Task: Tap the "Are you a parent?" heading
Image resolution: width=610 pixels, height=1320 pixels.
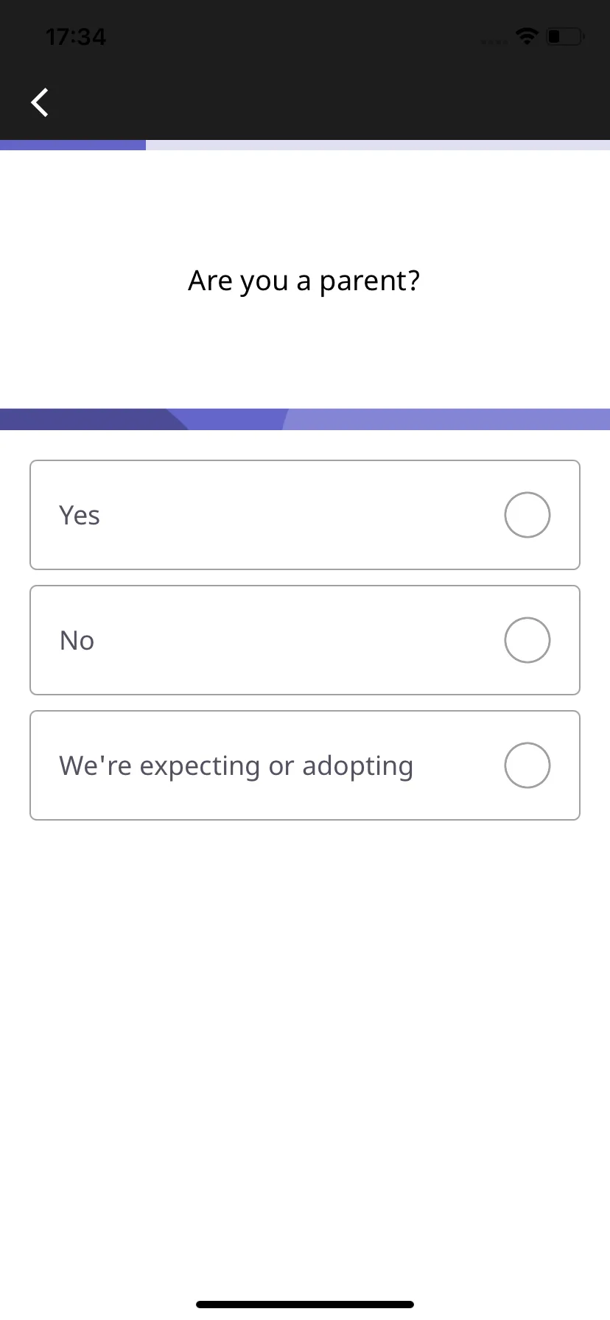Action: point(304,281)
